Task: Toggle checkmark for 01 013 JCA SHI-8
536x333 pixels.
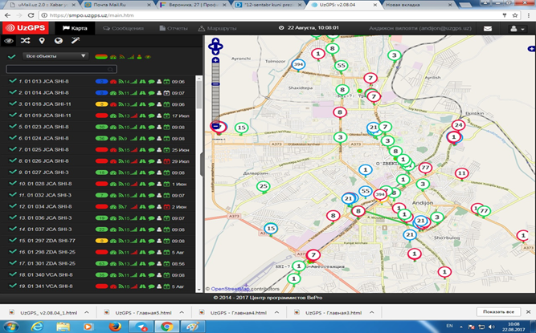Action: tap(12, 81)
